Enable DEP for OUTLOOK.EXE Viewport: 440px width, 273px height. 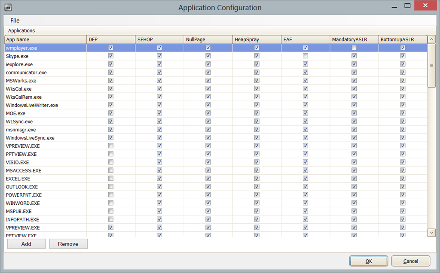[111, 186]
